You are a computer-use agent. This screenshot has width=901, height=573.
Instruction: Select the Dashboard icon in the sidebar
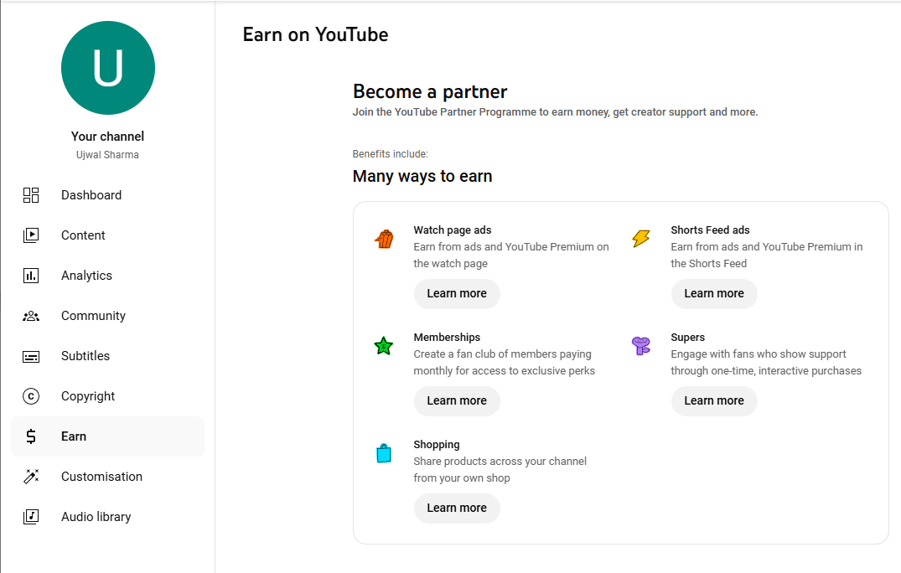[x=31, y=195]
